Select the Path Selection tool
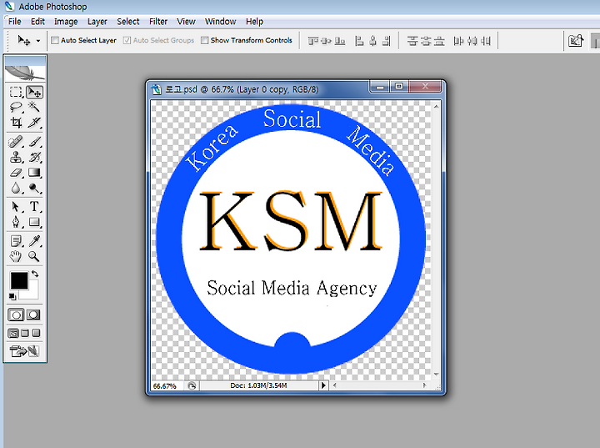Viewport: 600px width, 448px height. [x=16, y=207]
